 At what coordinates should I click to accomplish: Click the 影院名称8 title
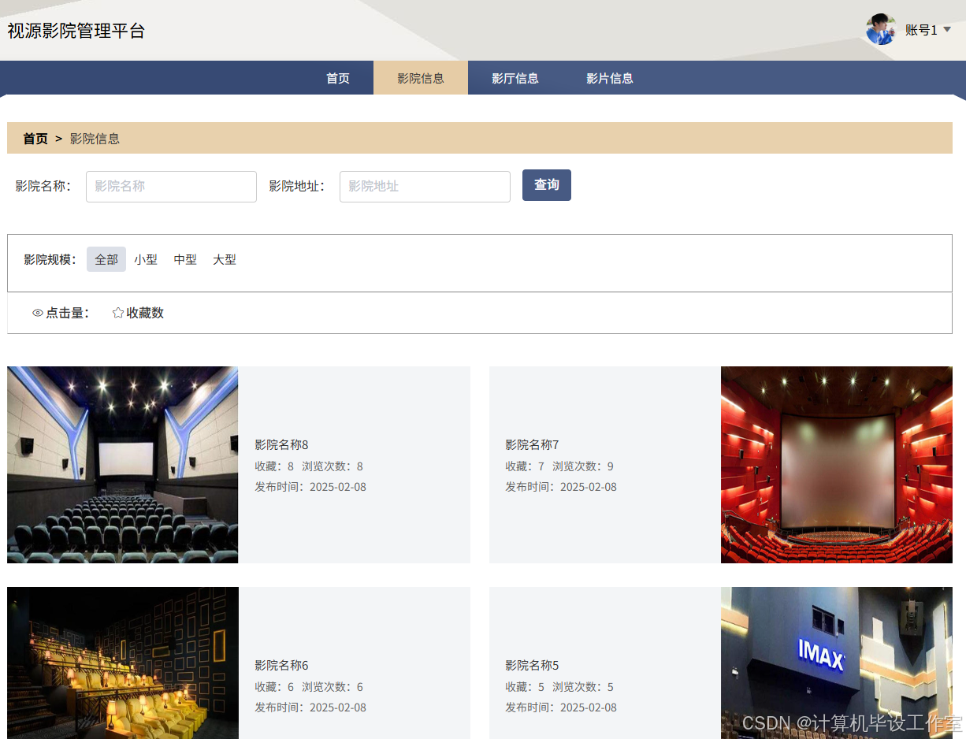pos(281,444)
